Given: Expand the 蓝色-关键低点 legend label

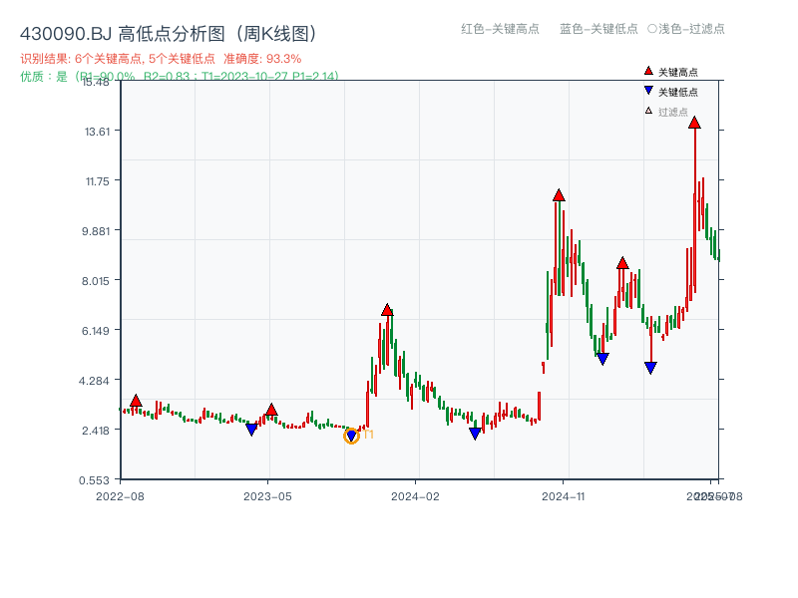Looking at the screenshot, I should 590,30.
